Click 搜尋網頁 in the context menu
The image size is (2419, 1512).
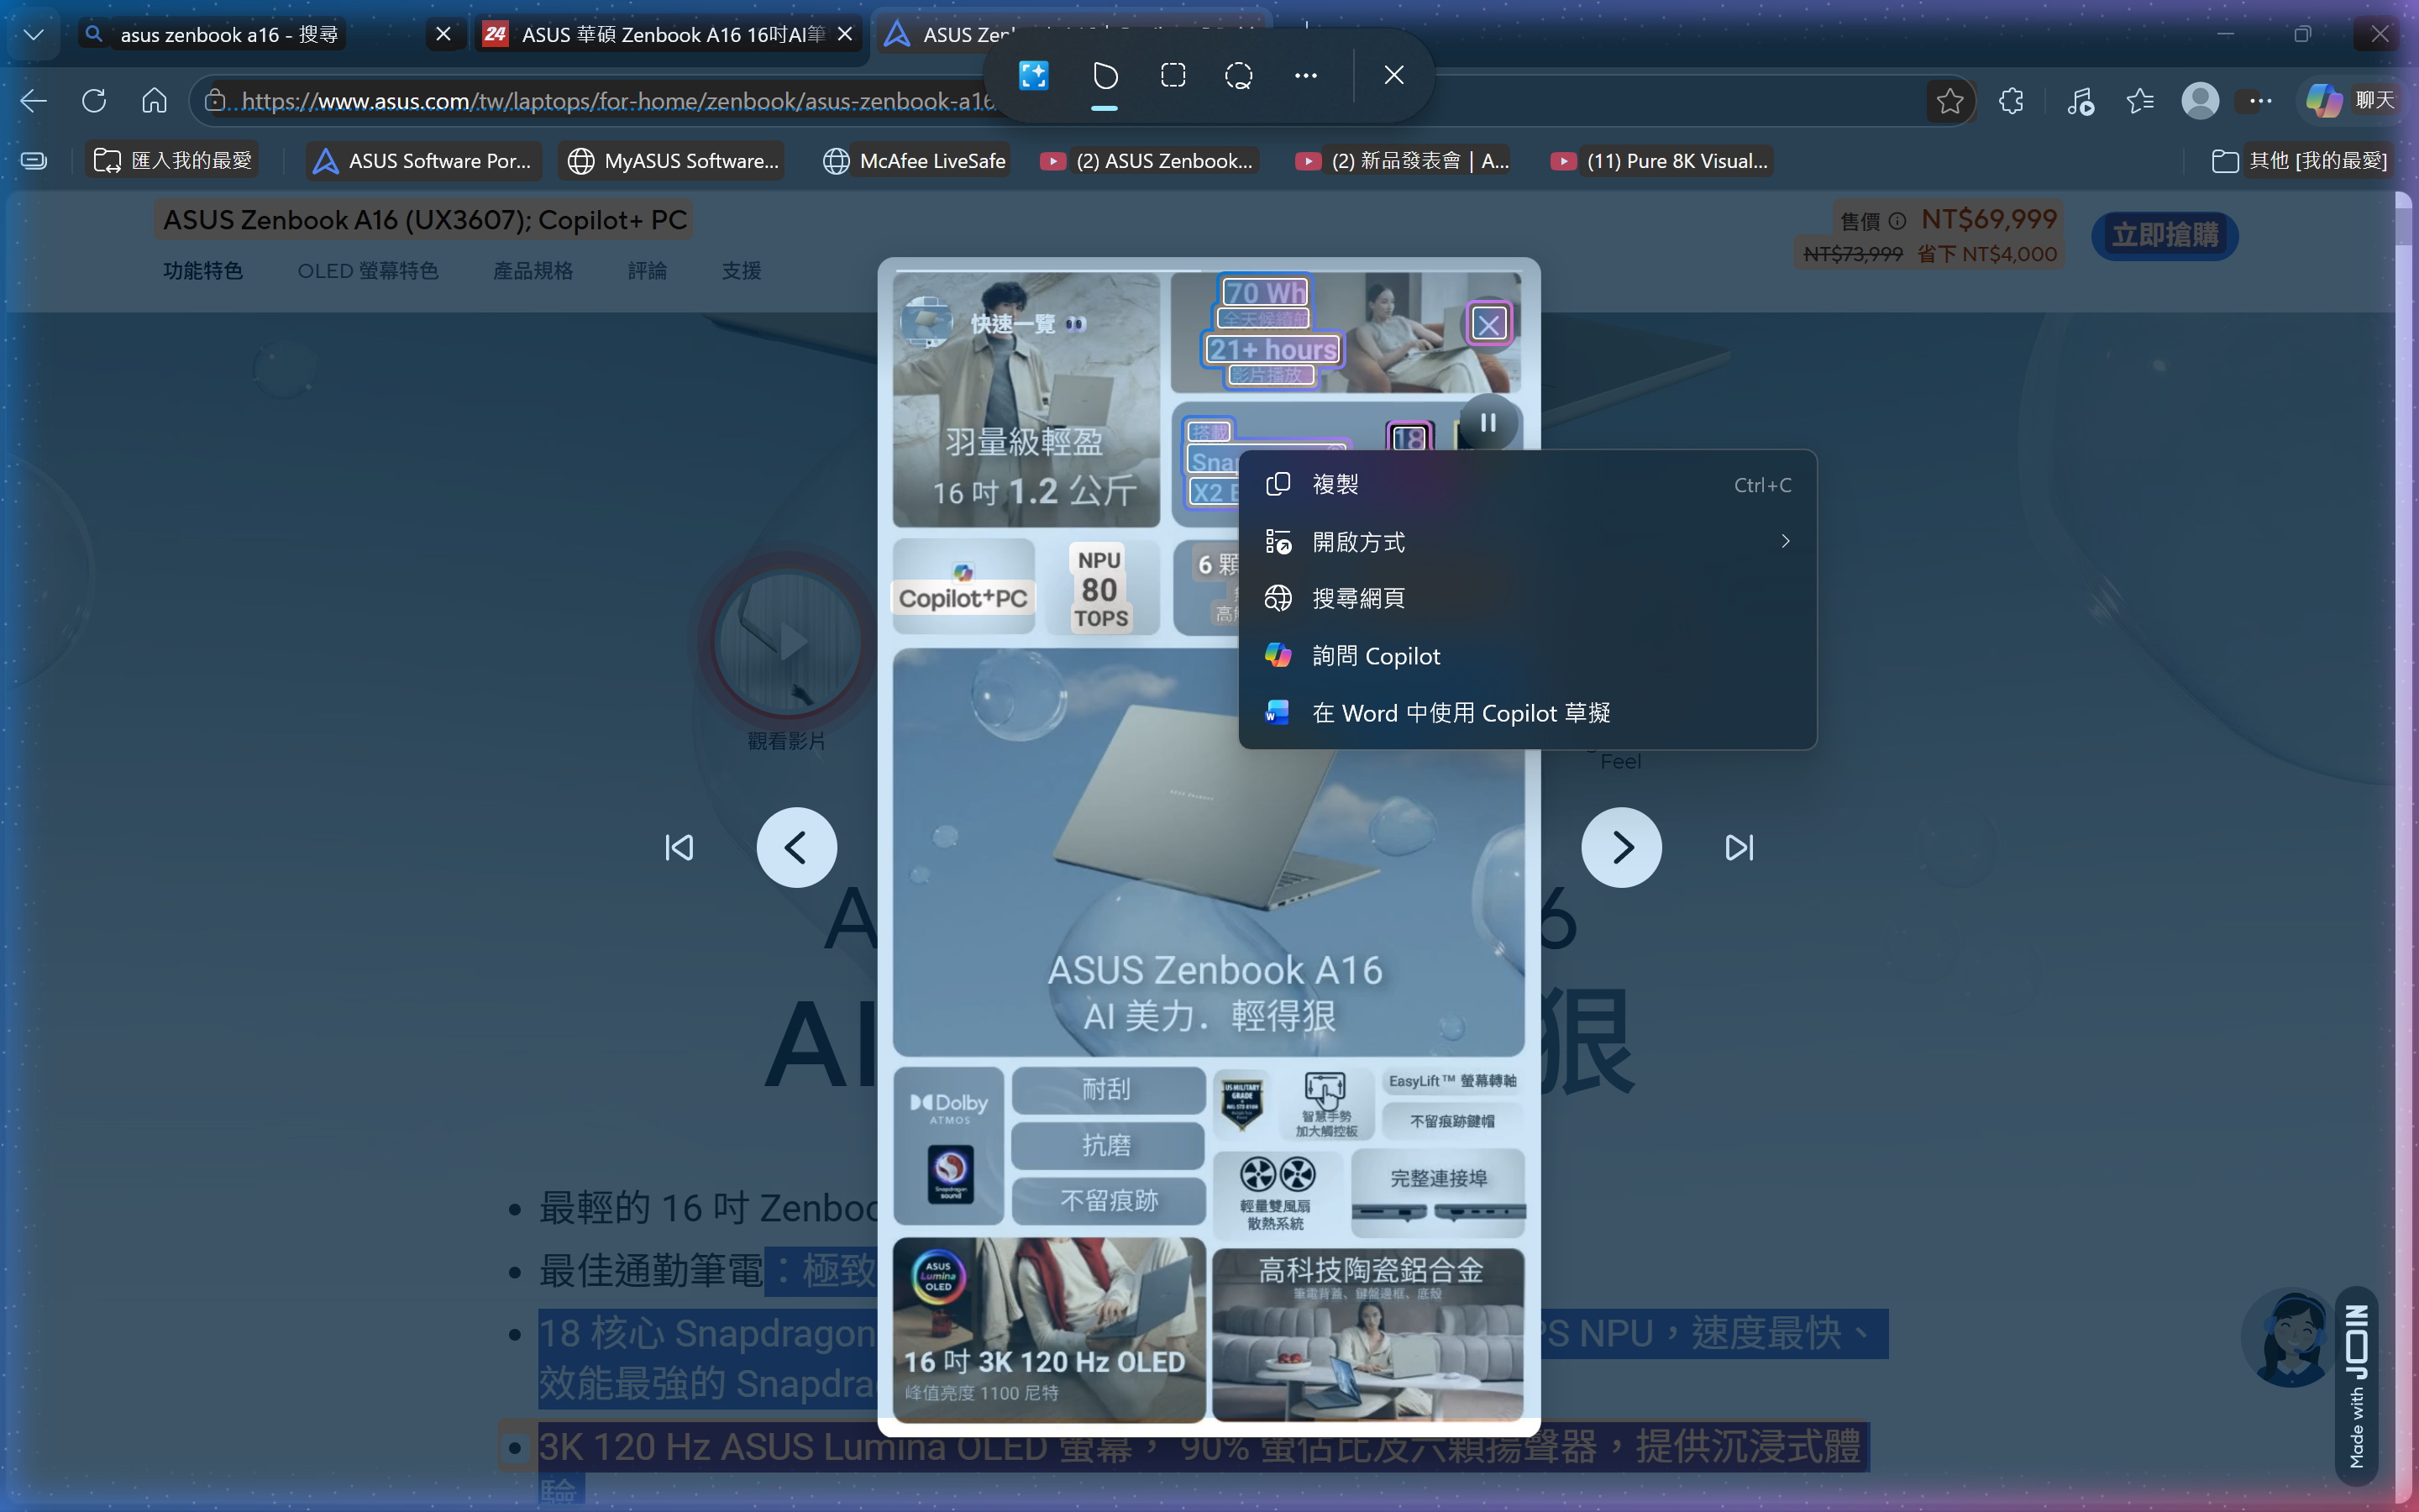[x=1357, y=598]
